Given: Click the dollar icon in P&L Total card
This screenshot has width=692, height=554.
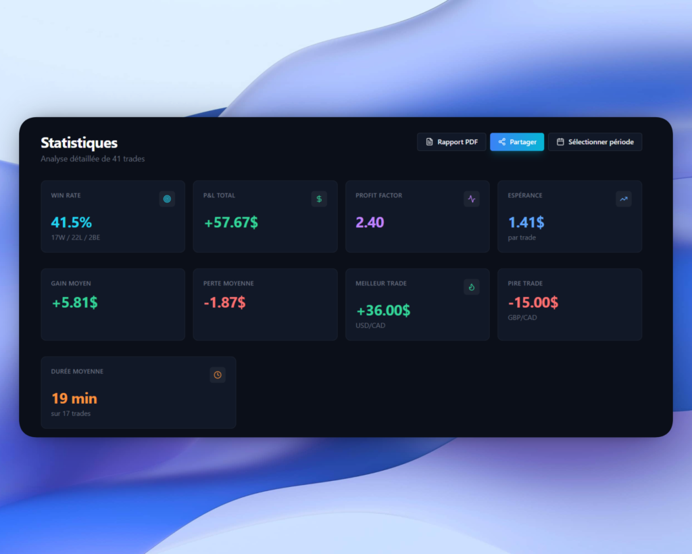Looking at the screenshot, I should coord(319,199).
